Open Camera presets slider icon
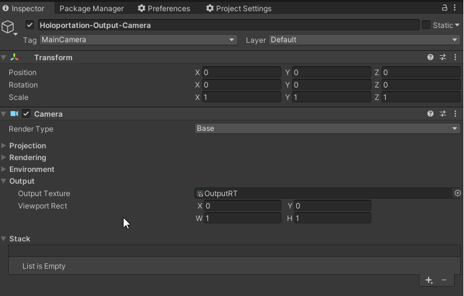This screenshot has height=296, width=464. coord(443,114)
